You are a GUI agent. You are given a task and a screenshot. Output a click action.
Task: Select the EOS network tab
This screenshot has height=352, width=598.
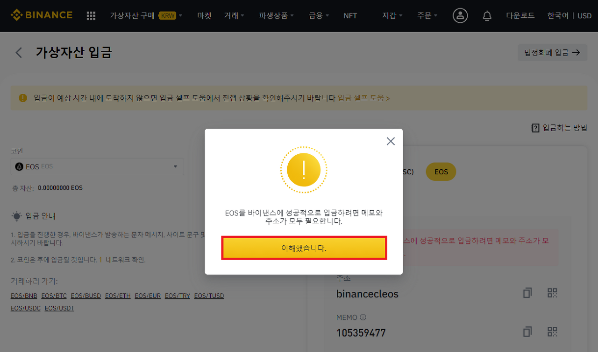coord(441,172)
